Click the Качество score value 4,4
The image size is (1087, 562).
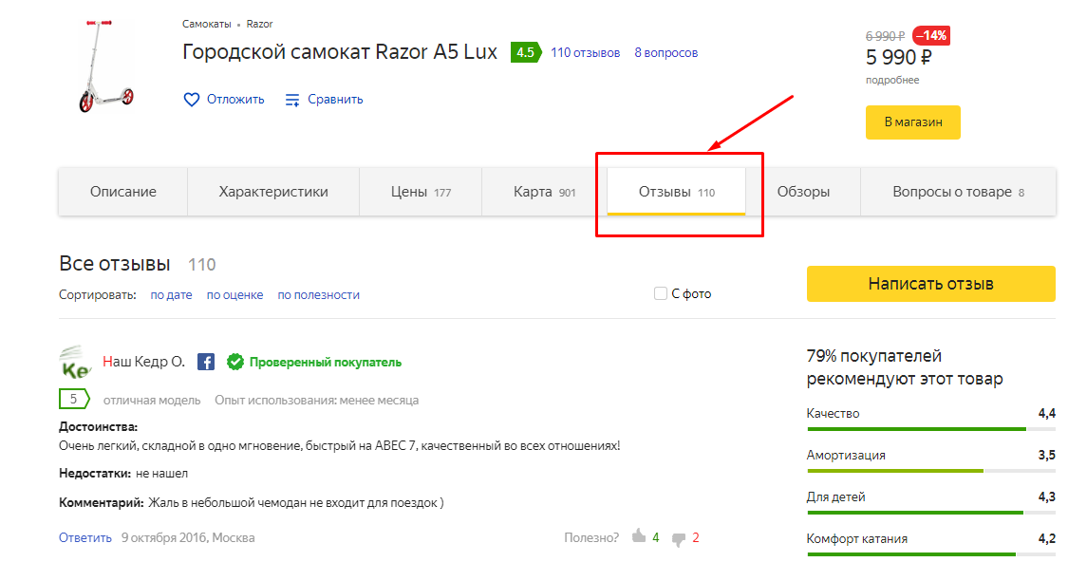coord(1047,414)
